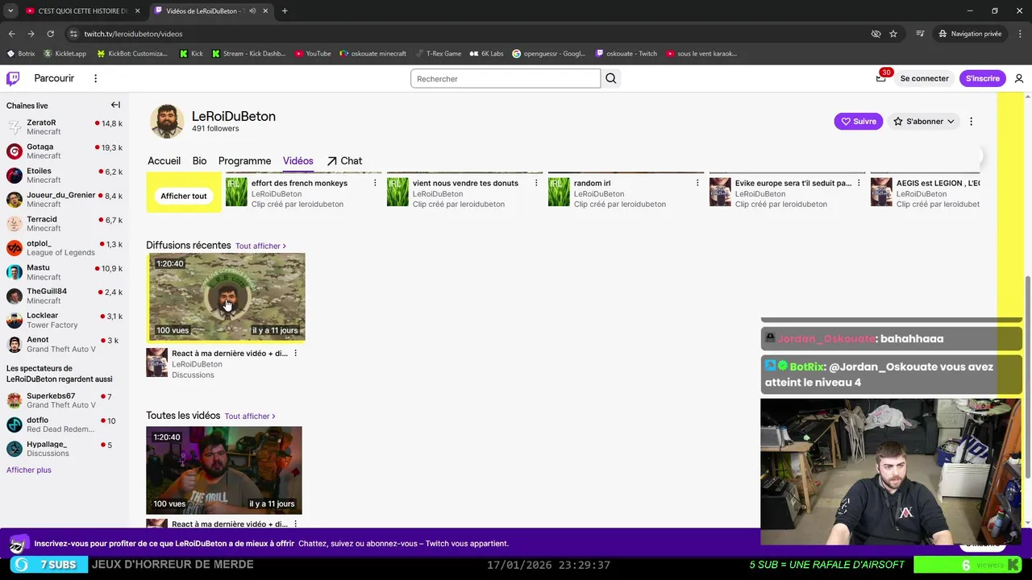Open Locklear Tower Factory channel
1032x580 pixels.
(x=64, y=321)
